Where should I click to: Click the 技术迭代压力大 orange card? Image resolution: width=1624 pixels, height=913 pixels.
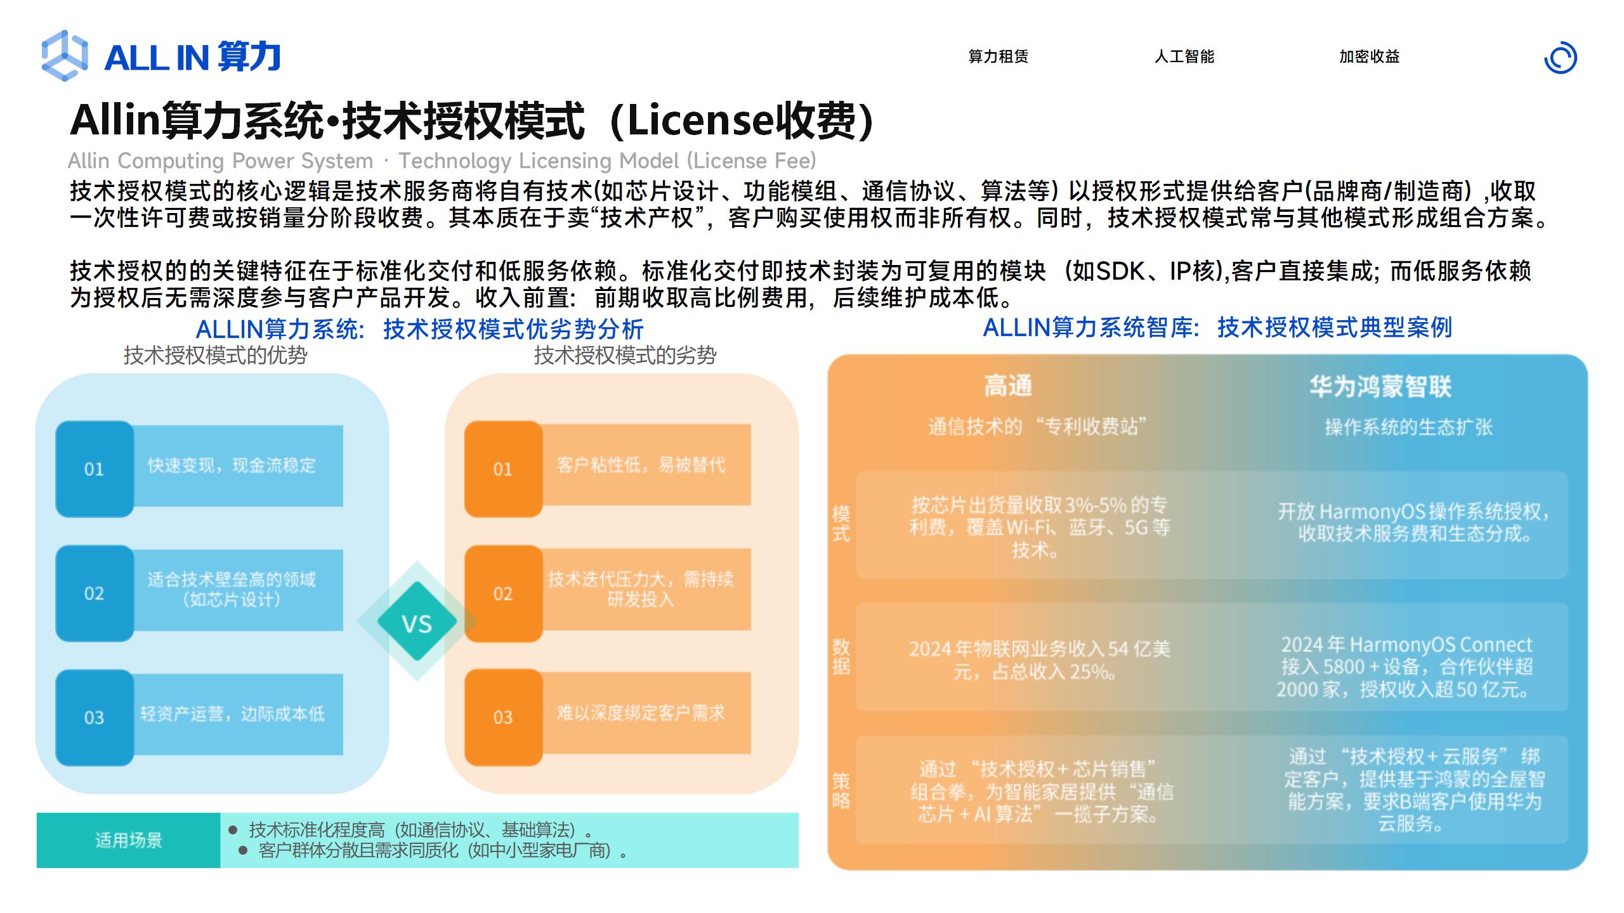[641, 589]
